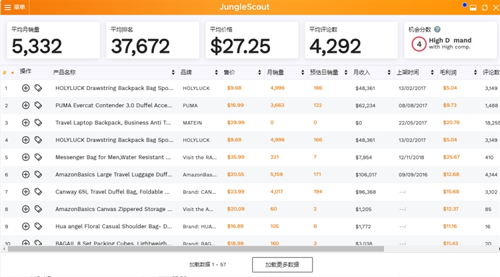This screenshot has width=500, height=277.
Task: Add AmazonBasics Canvas Zippered Storage with plus icon
Action: (x=25, y=209)
